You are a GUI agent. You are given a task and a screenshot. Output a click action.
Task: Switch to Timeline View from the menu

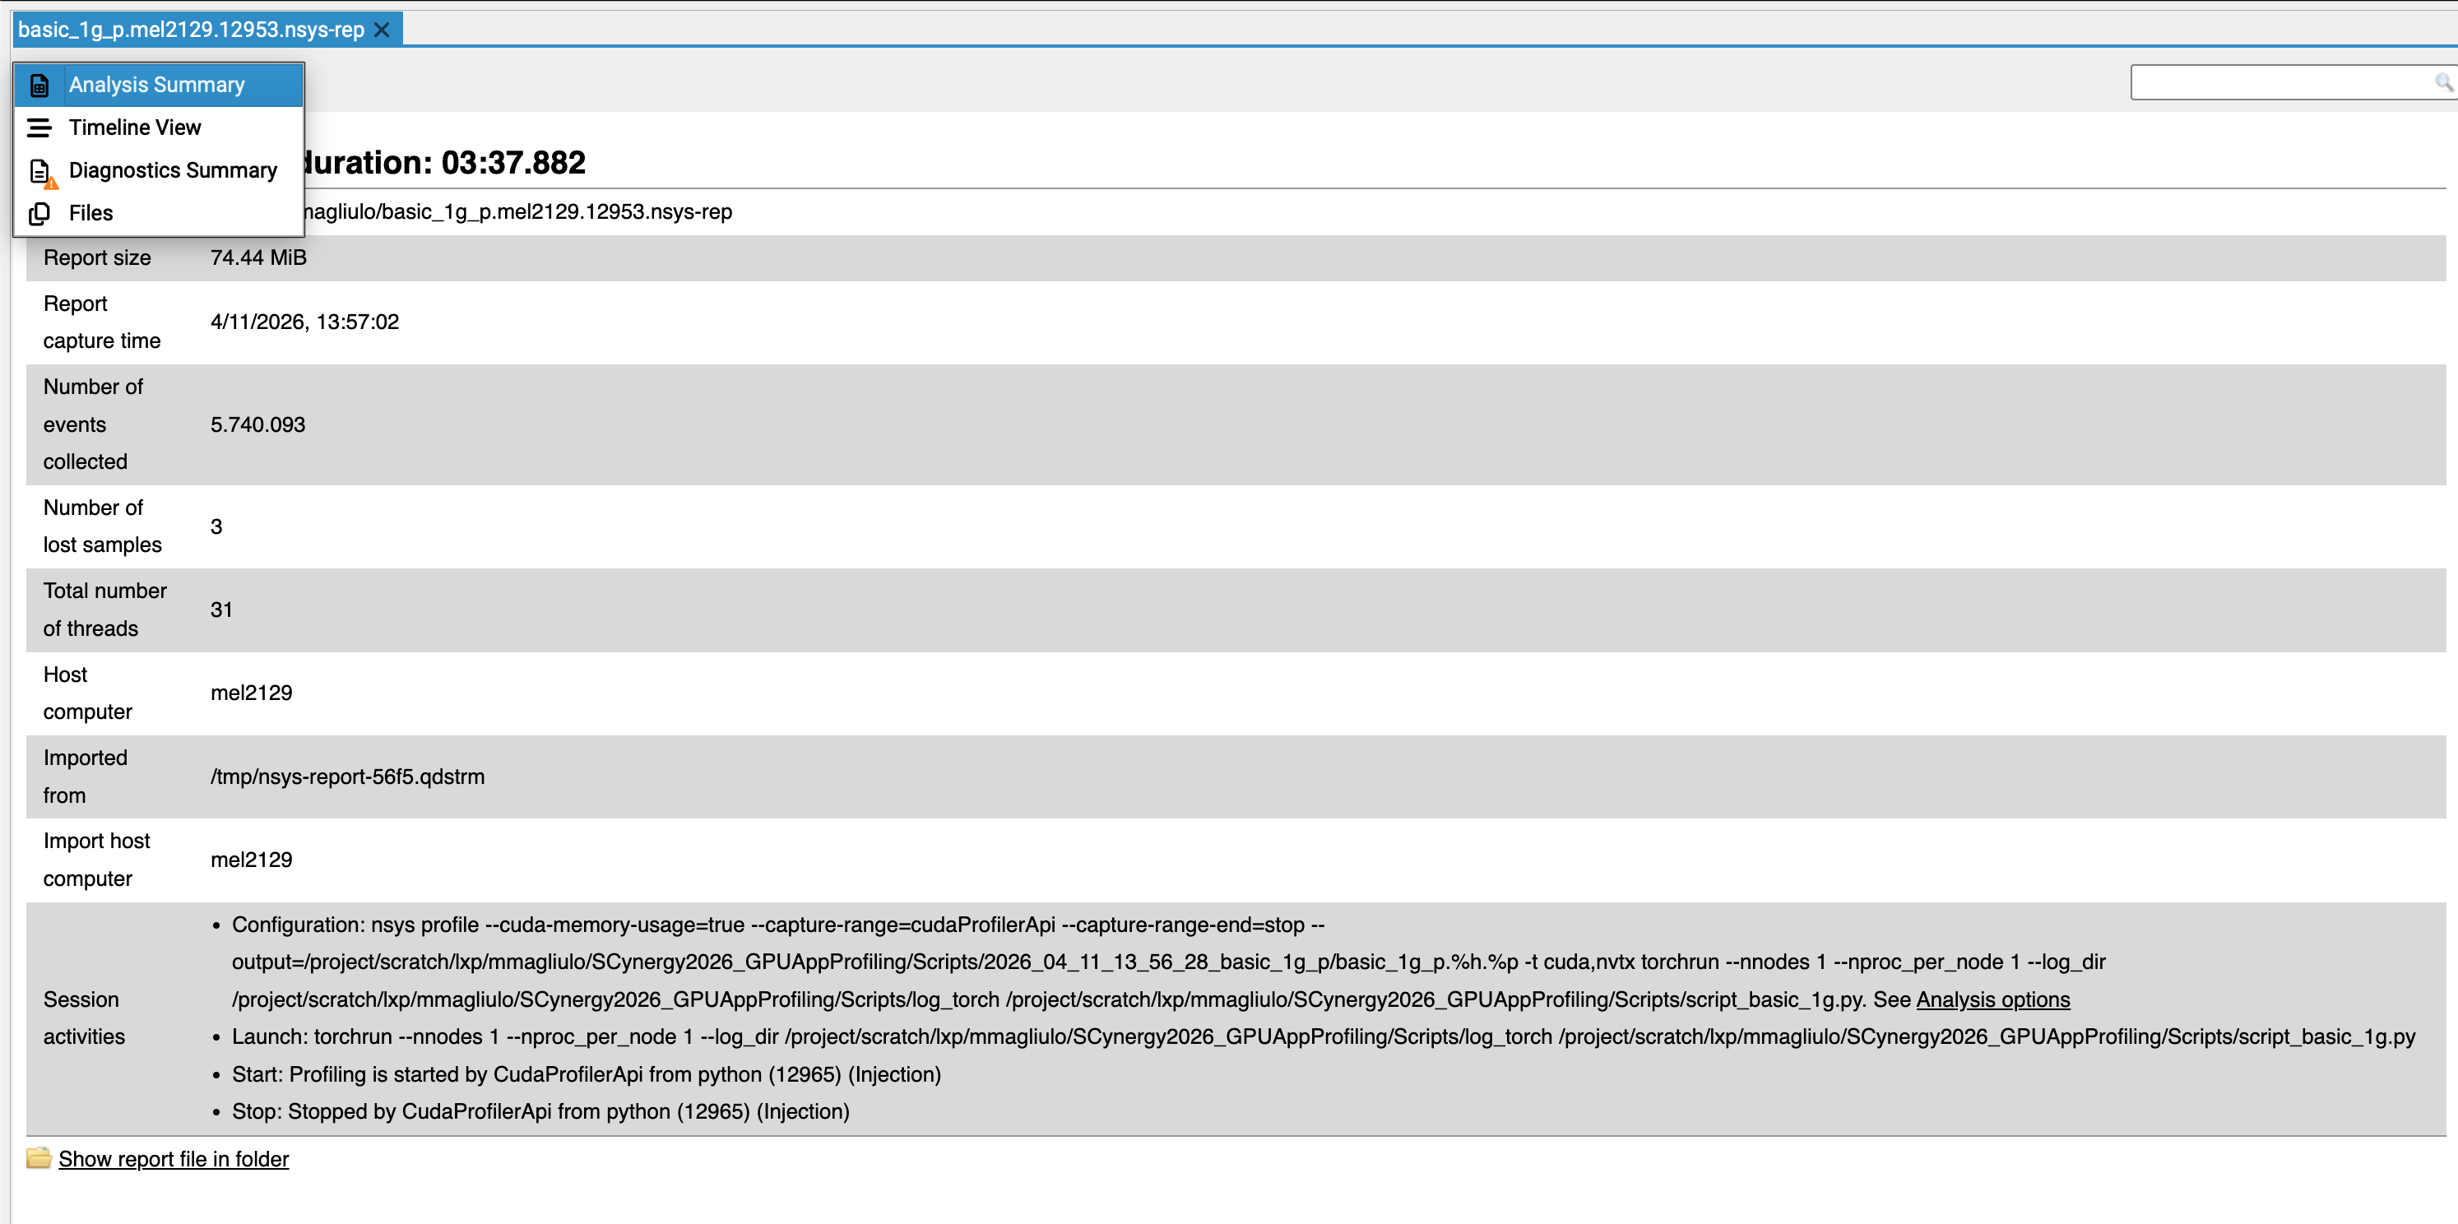coord(135,128)
